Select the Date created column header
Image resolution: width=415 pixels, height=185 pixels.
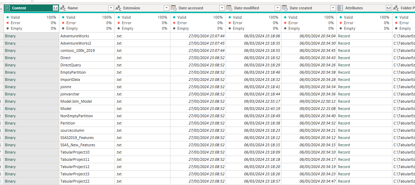click(309, 8)
